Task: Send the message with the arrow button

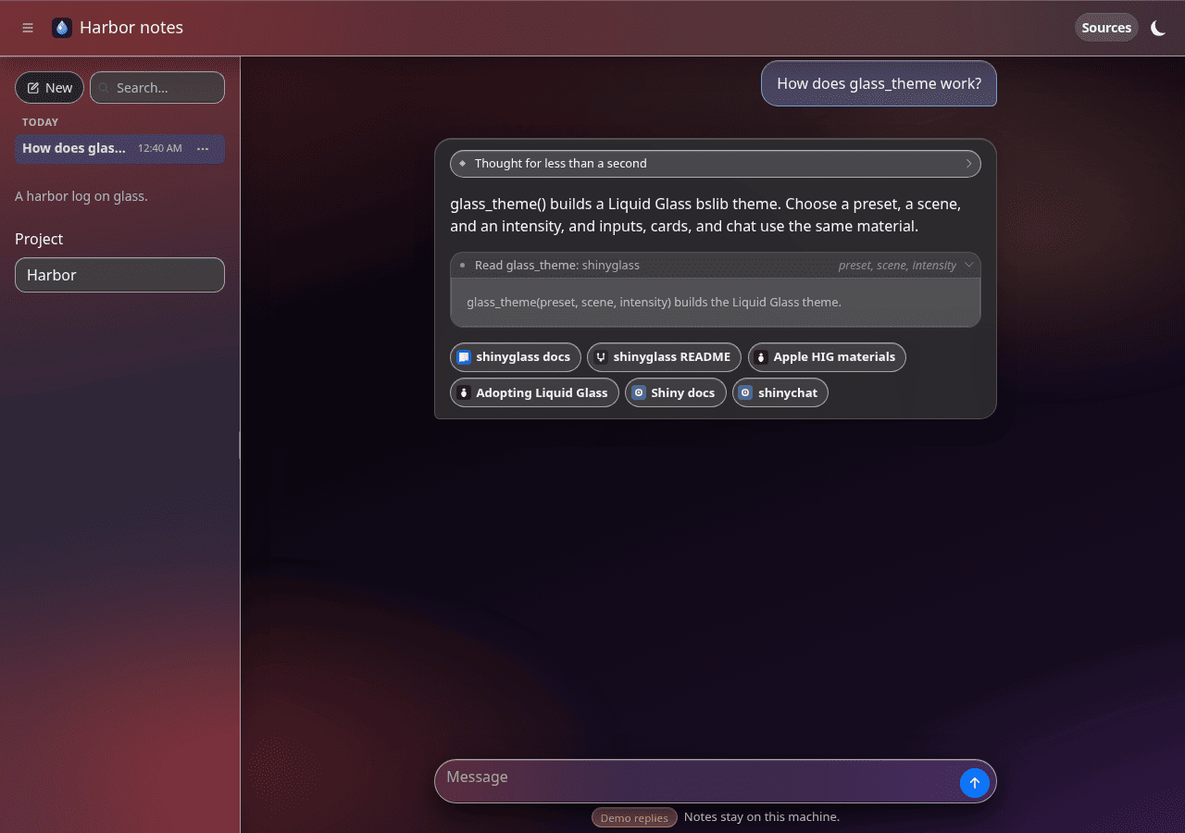Action: pos(974,783)
